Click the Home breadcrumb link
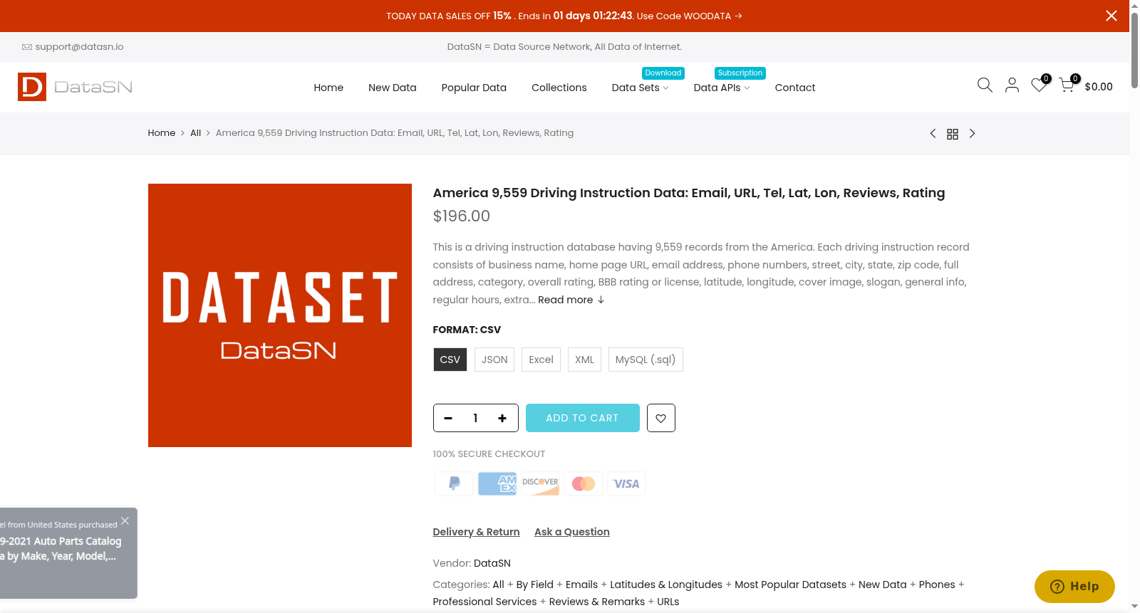Screen dimensions: 1140x613 coord(162,133)
